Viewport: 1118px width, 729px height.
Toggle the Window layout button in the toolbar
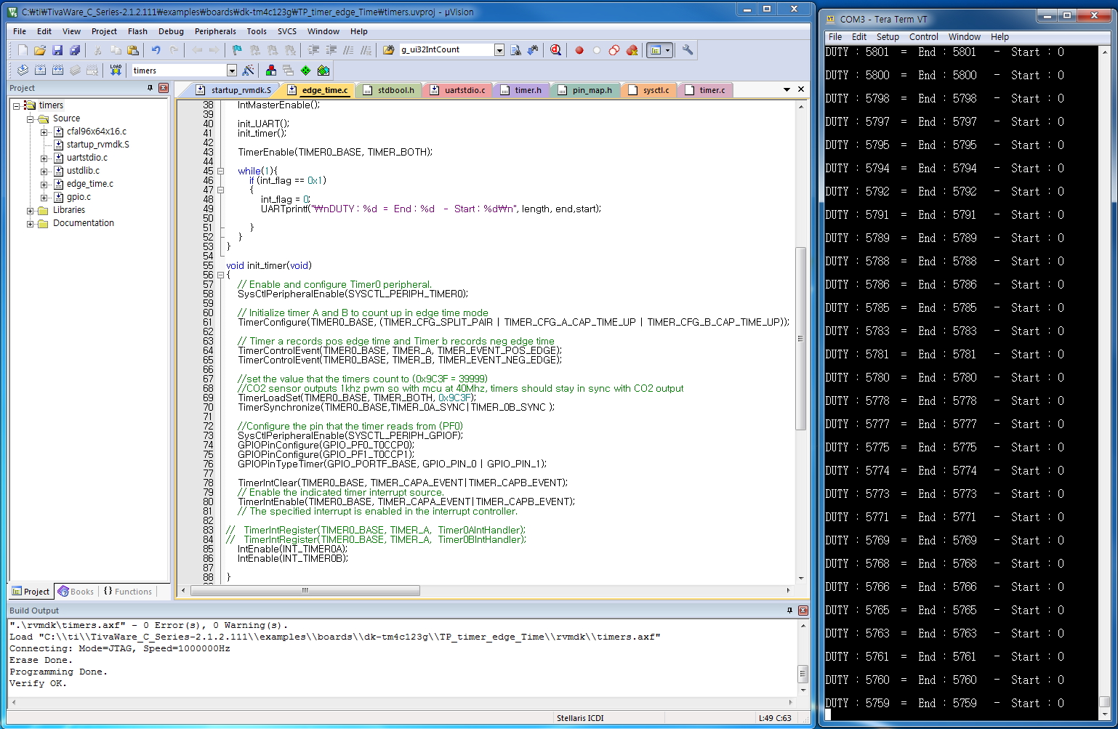tap(659, 50)
